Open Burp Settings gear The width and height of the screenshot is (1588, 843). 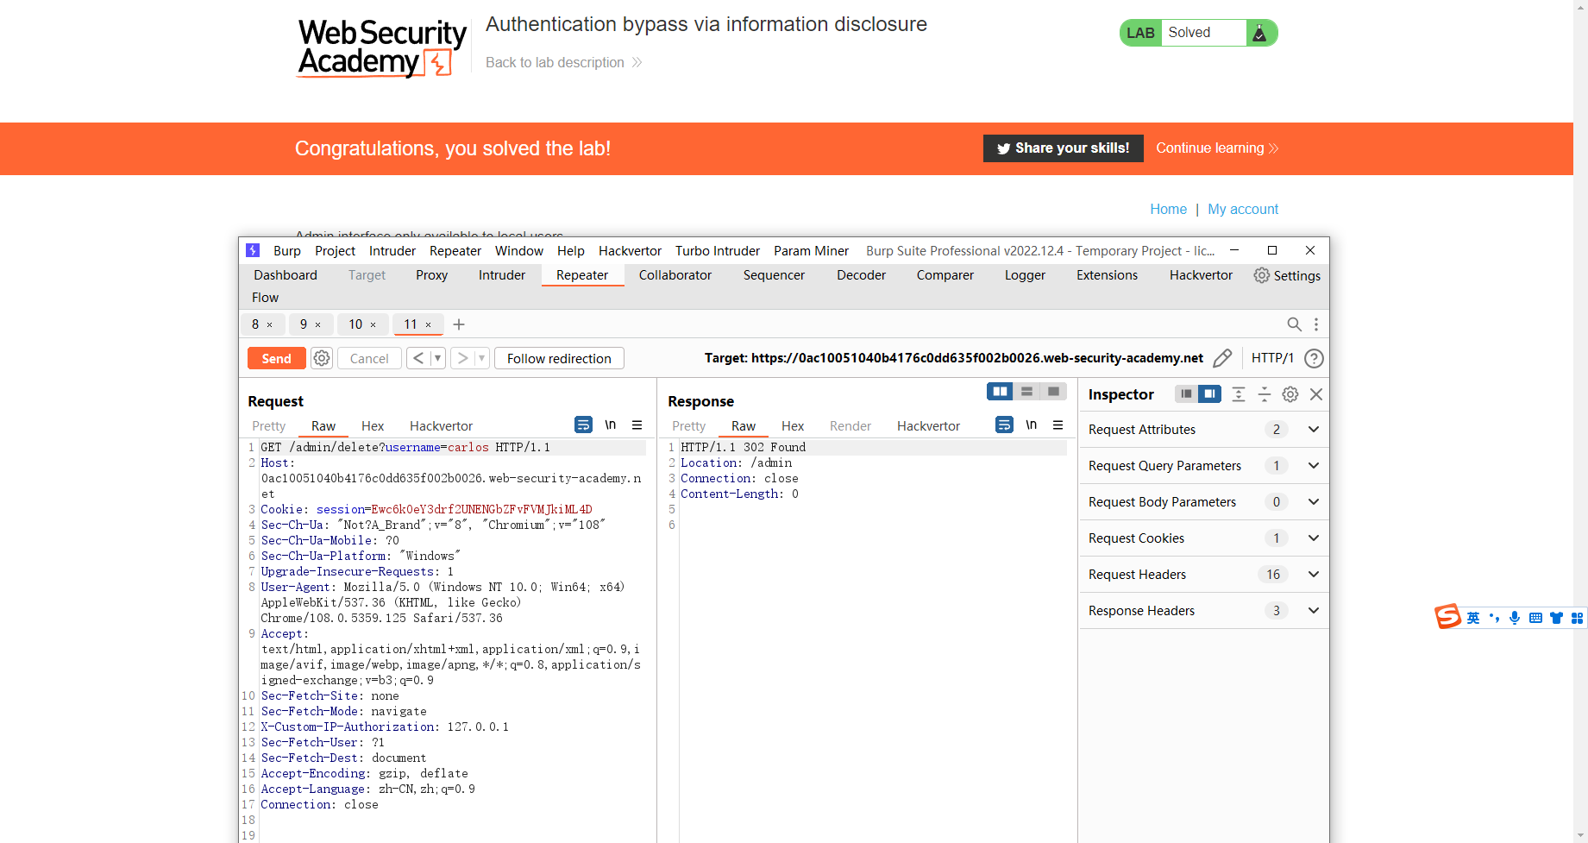(1287, 275)
